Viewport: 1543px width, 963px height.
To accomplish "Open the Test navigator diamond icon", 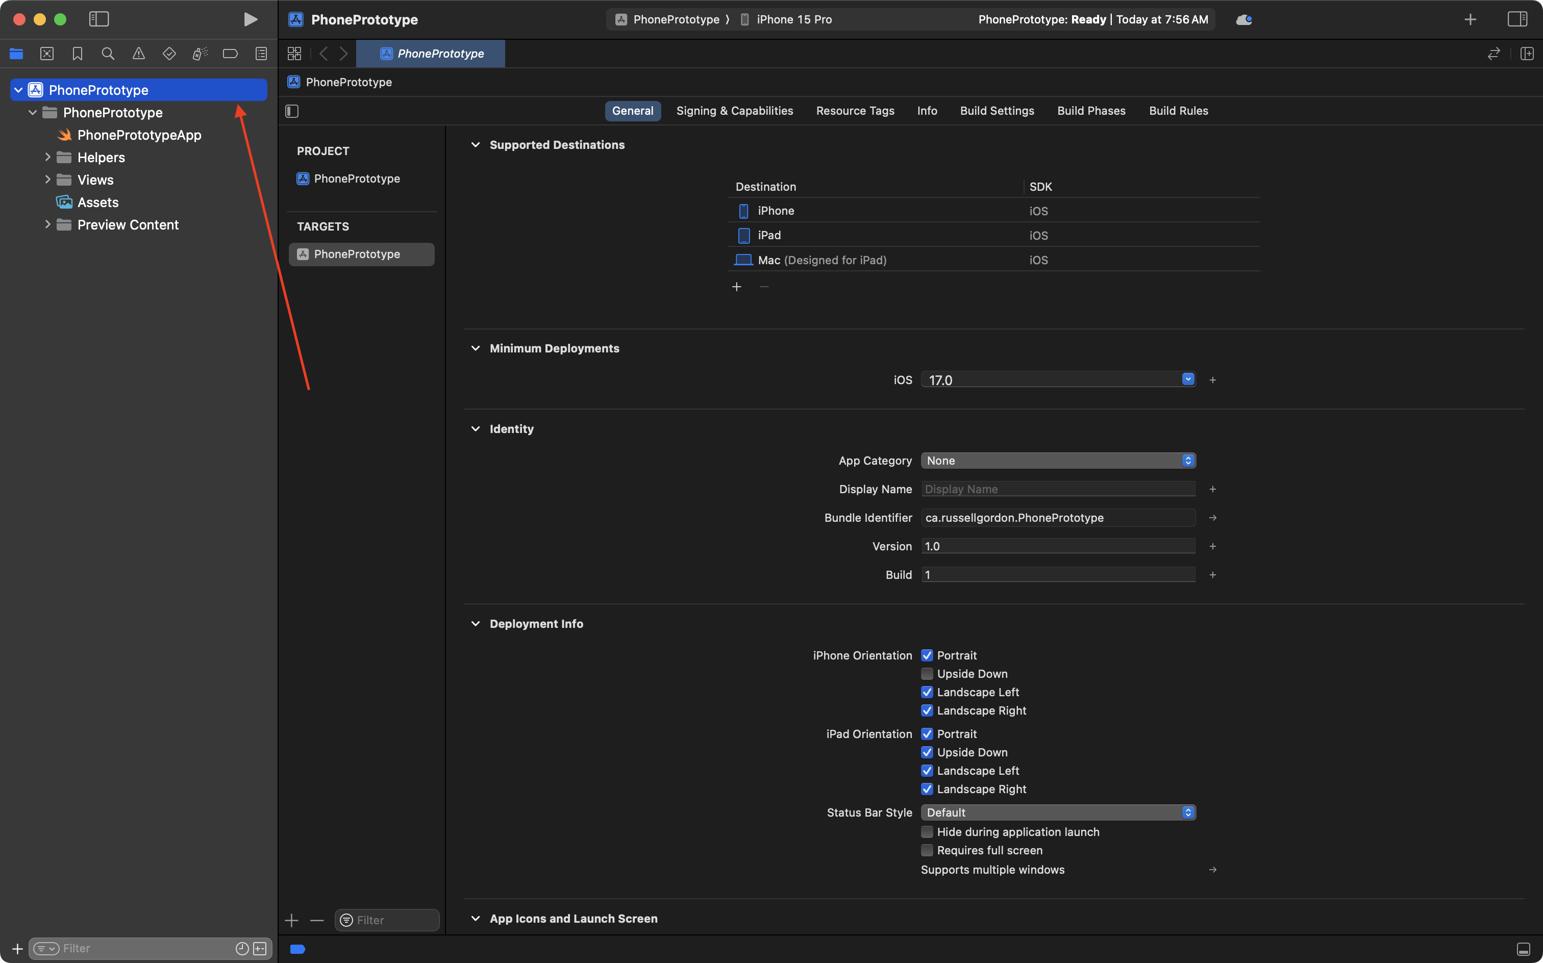I will pos(169,54).
